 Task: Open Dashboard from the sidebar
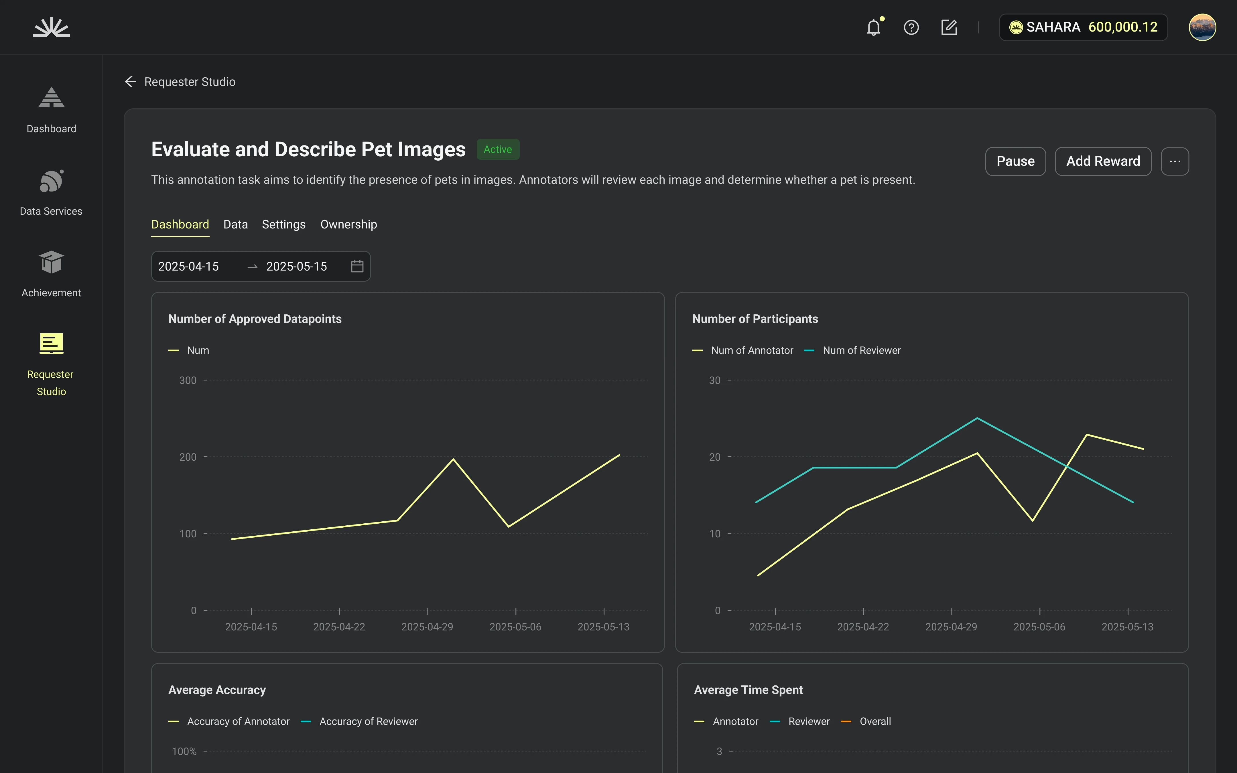tap(51, 109)
